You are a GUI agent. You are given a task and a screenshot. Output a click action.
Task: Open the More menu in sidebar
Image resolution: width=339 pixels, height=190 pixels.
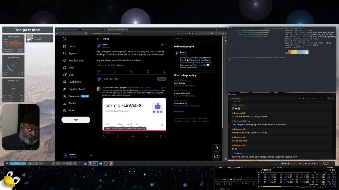pos(69,110)
